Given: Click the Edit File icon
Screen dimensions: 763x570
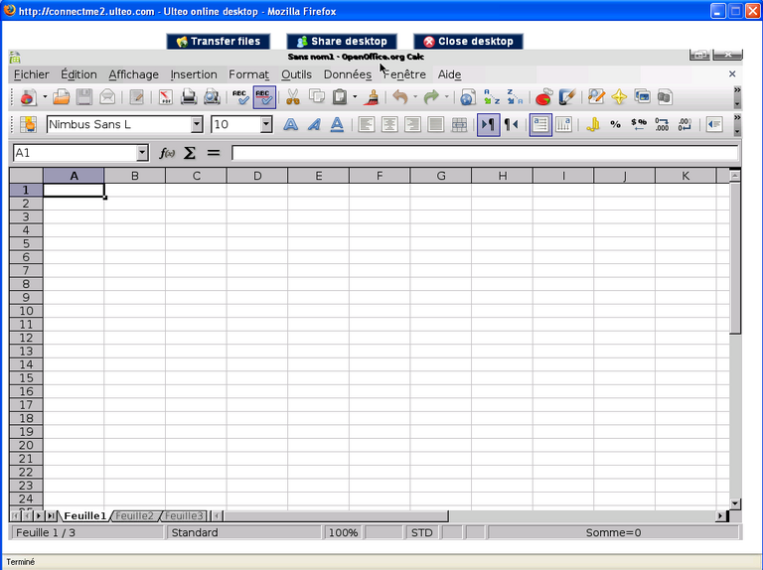Looking at the screenshot, I should [136, 97].
